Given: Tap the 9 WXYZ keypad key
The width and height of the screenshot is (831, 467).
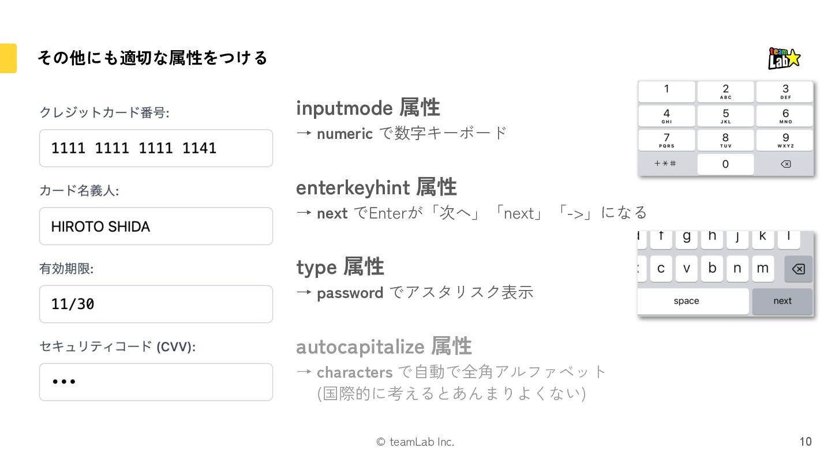Looking at the screenshot, I should coord(785,140).
